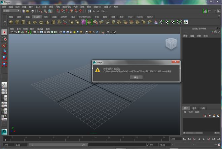Open the 视图 (View) panel menu
The width and height of the screenshot is (222, 149).
(x=12, y=29)
